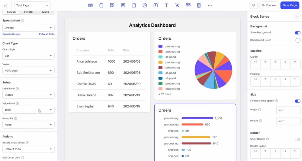The image size is (302, 161).
Task: Show help for Edit Detail View
Action: tap(23, 158)
